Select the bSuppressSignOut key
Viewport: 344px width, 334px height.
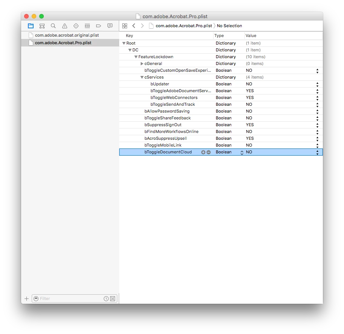(163, 125)
